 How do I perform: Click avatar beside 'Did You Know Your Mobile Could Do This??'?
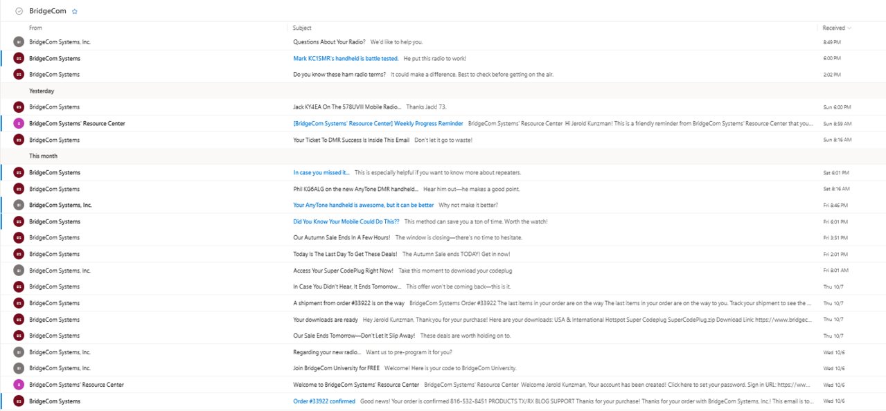tap(19, 221)
